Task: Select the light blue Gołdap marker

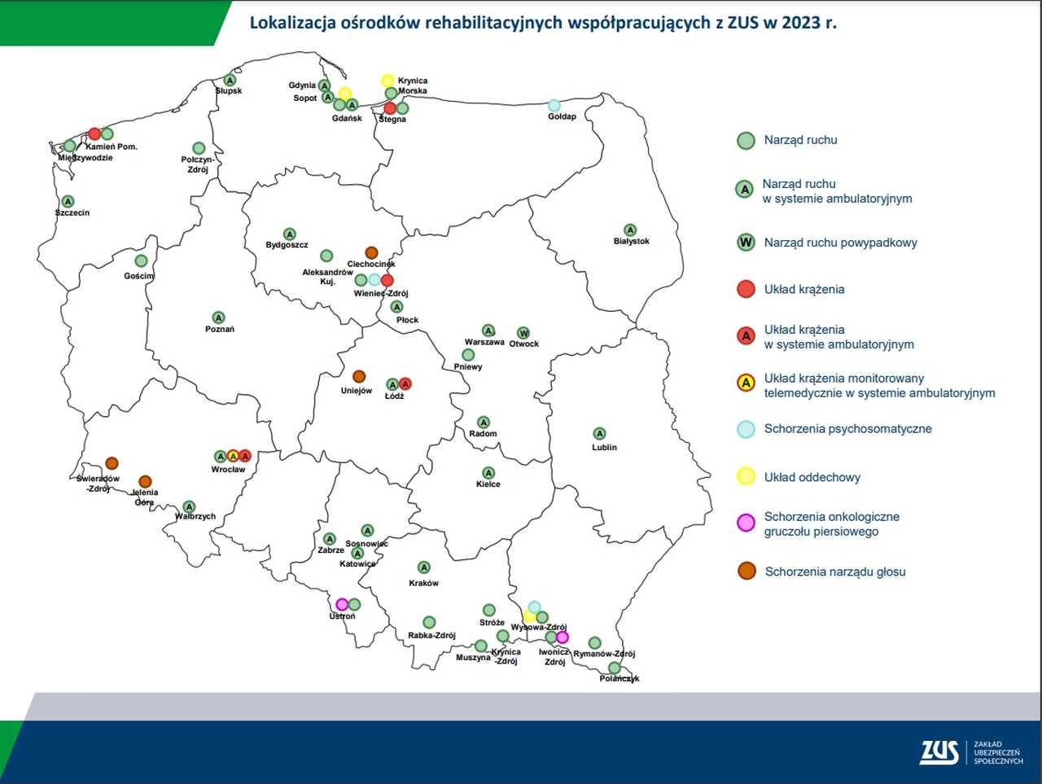Action: (554, 105)
